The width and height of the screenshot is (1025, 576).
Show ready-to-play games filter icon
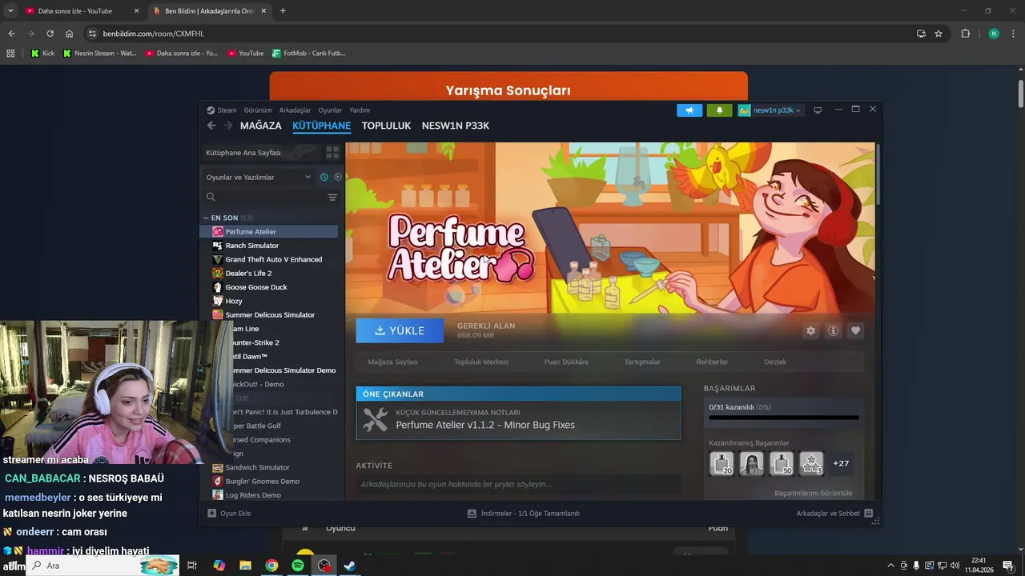point(337,177)
